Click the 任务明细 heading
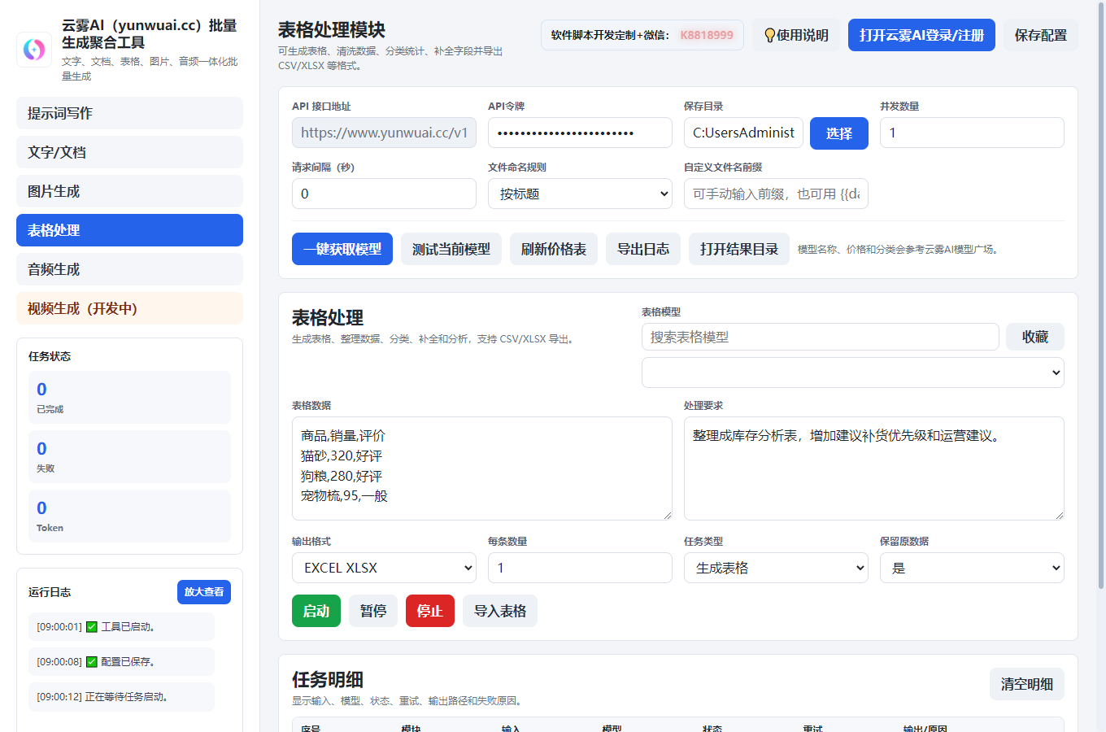 click(328, 679)
